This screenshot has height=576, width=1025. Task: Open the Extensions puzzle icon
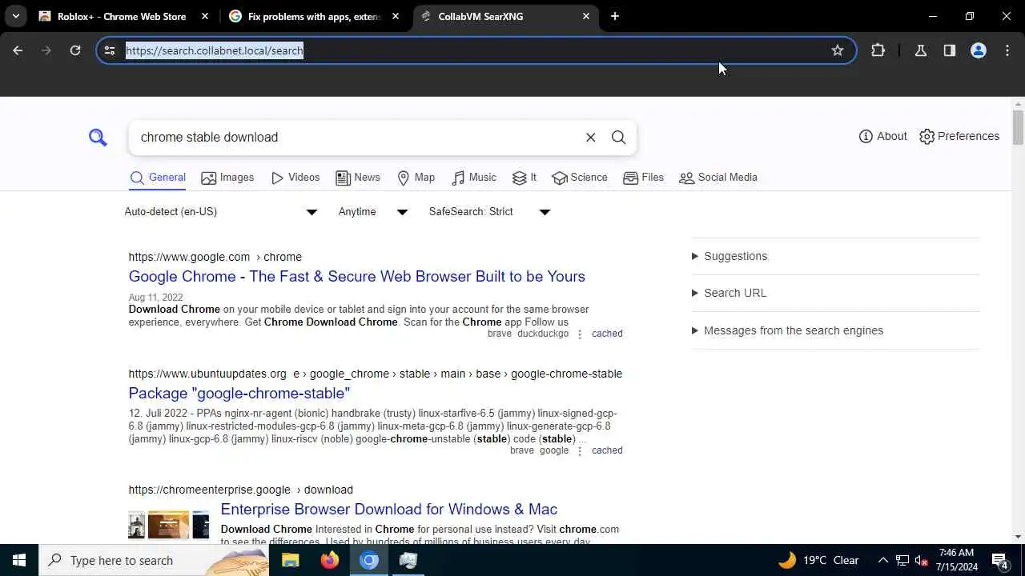pyautogui.click(x=878, y=50)
